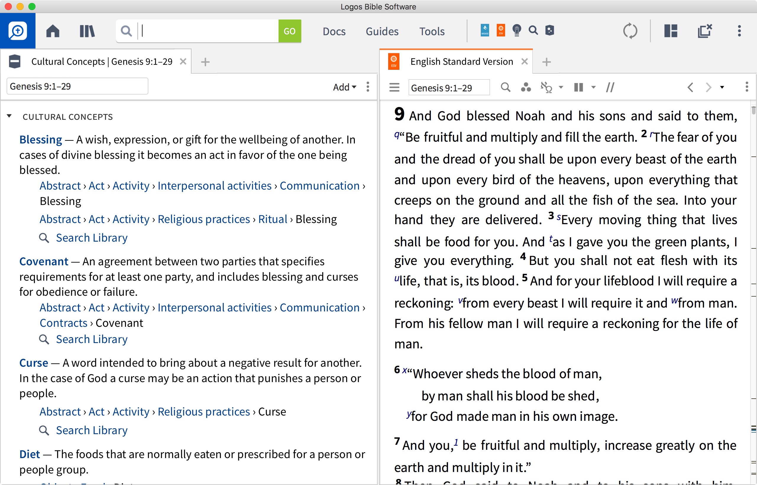Image resolution: width=757 pixels, height=485 pixels.
Task: Navigate forward with the right arrow
Action: point(708,87)
